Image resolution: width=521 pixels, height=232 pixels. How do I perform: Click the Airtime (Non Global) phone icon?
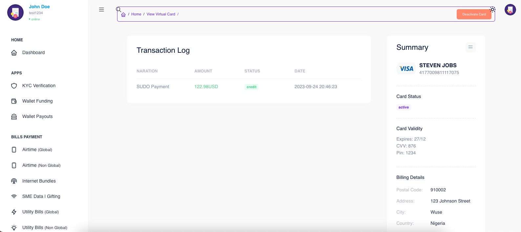(14, 165)
